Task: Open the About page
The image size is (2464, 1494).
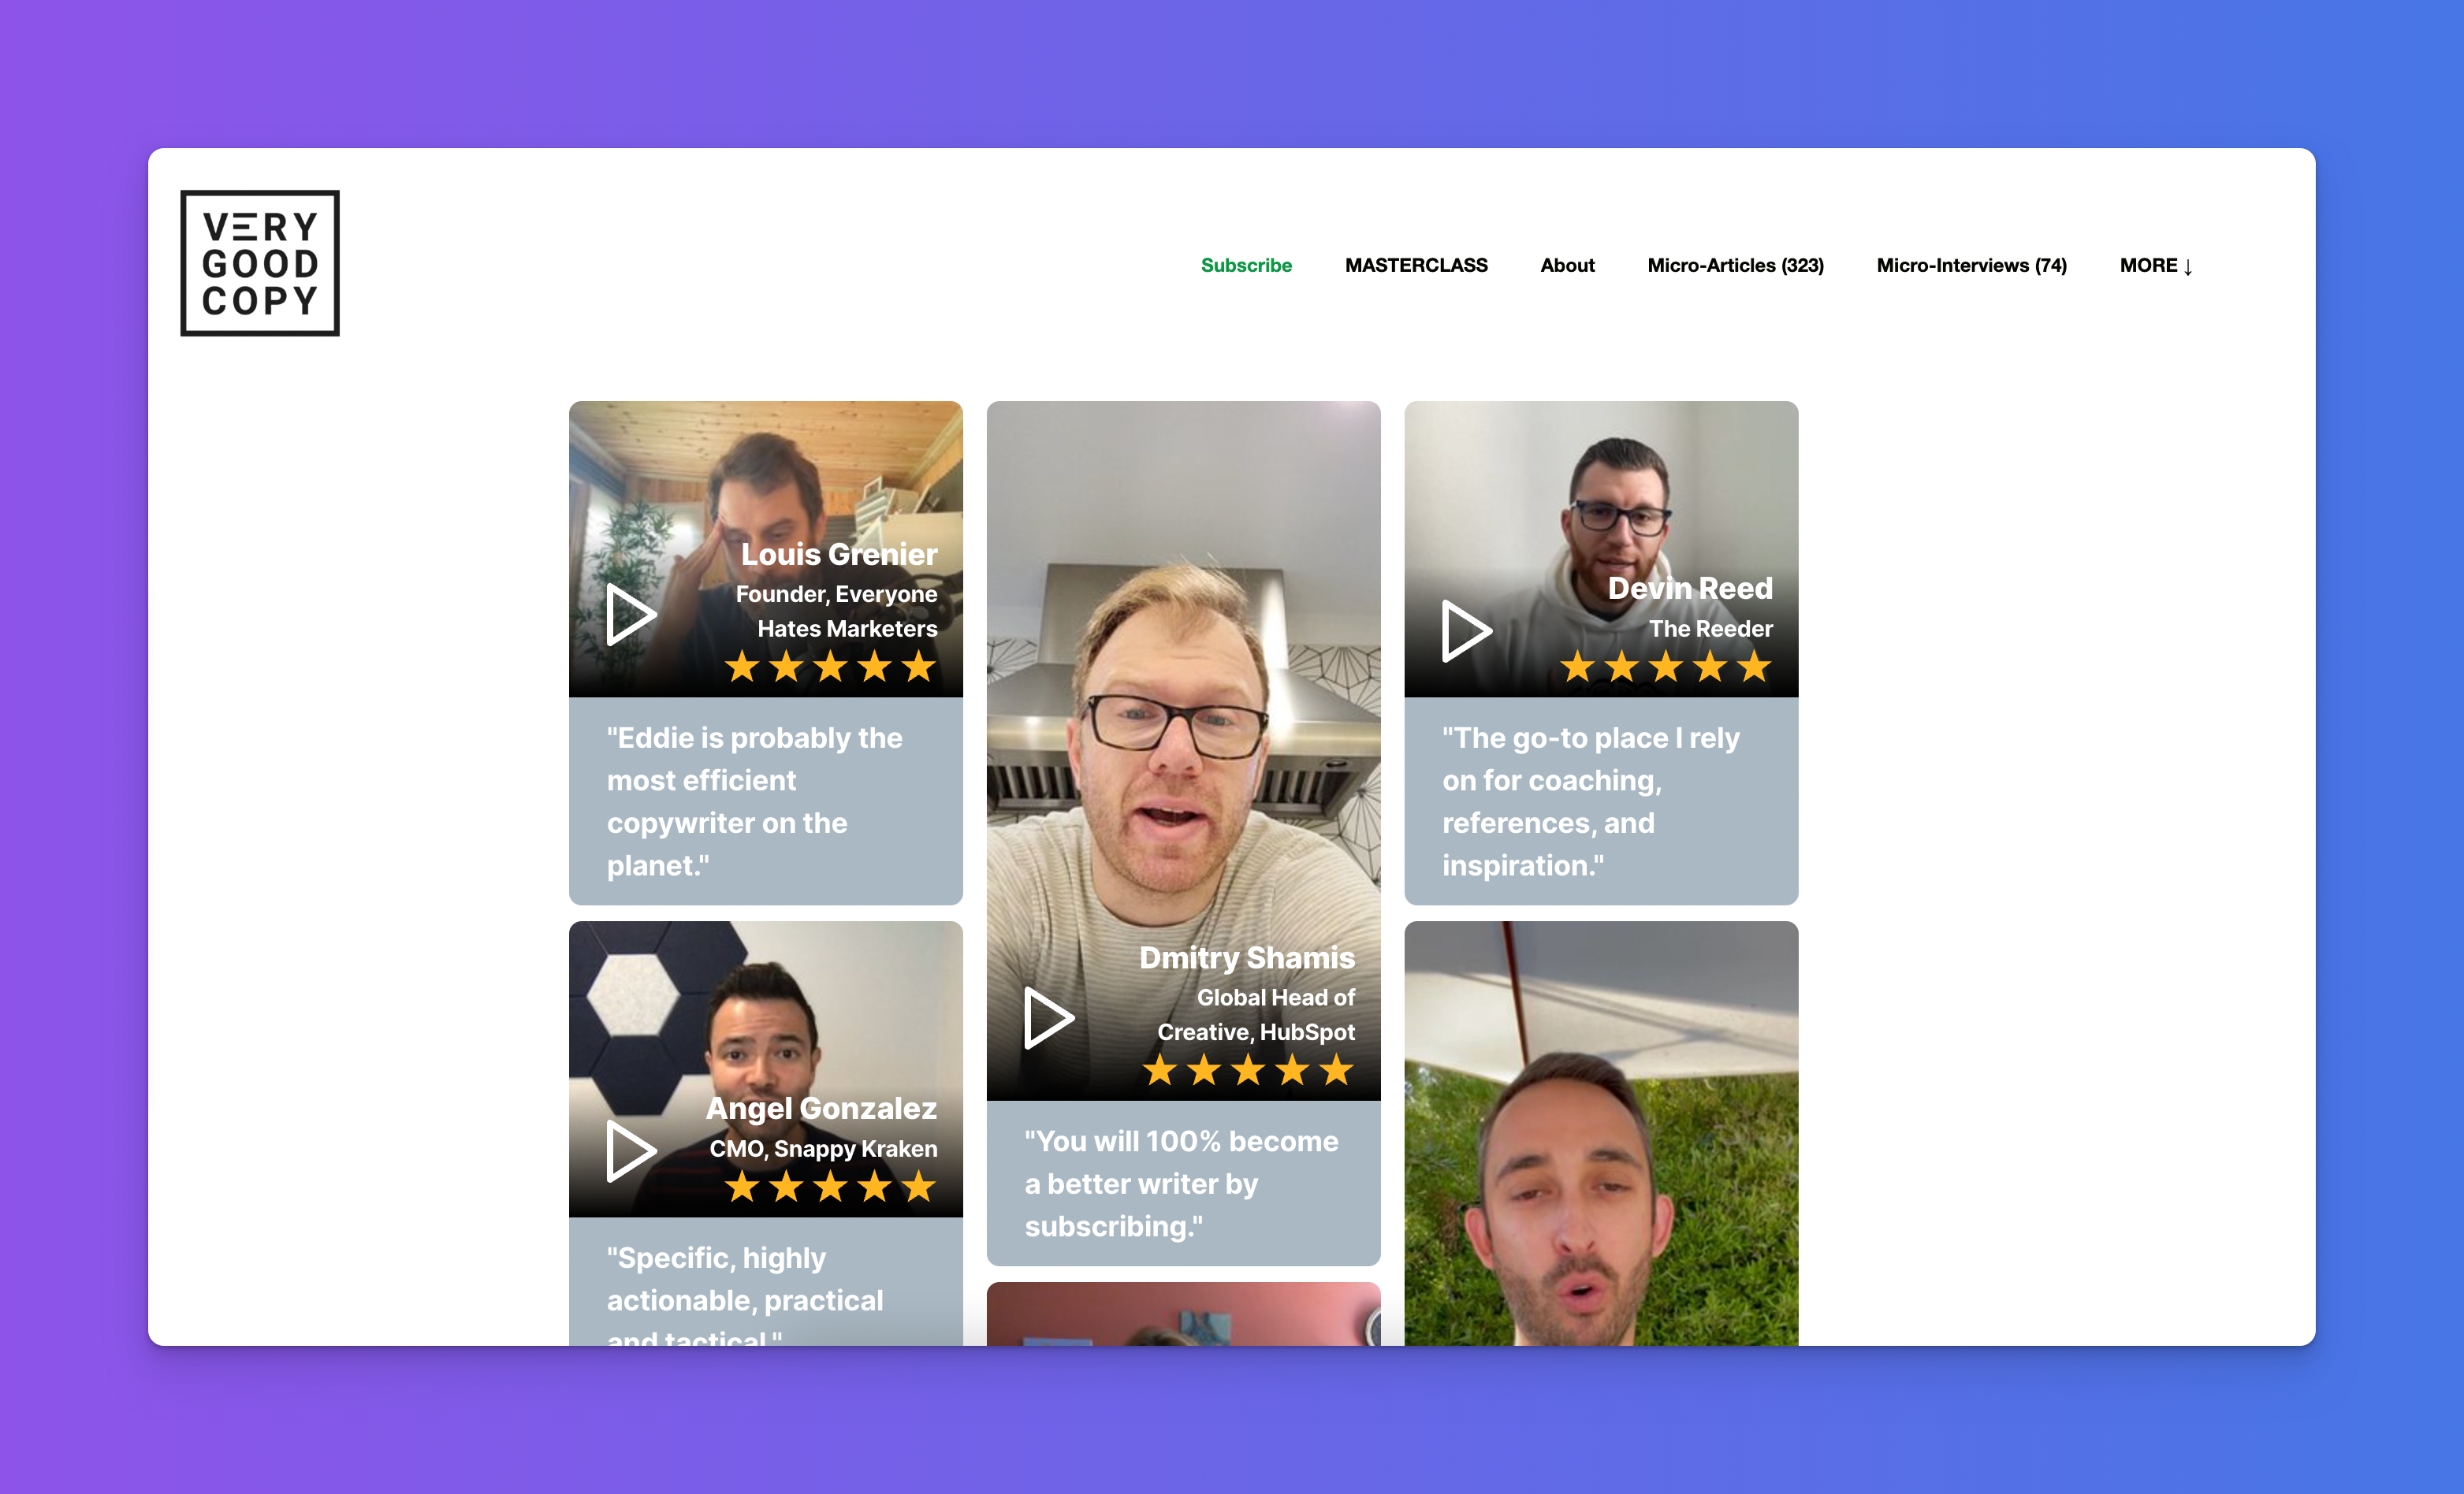Action: 1567,266
